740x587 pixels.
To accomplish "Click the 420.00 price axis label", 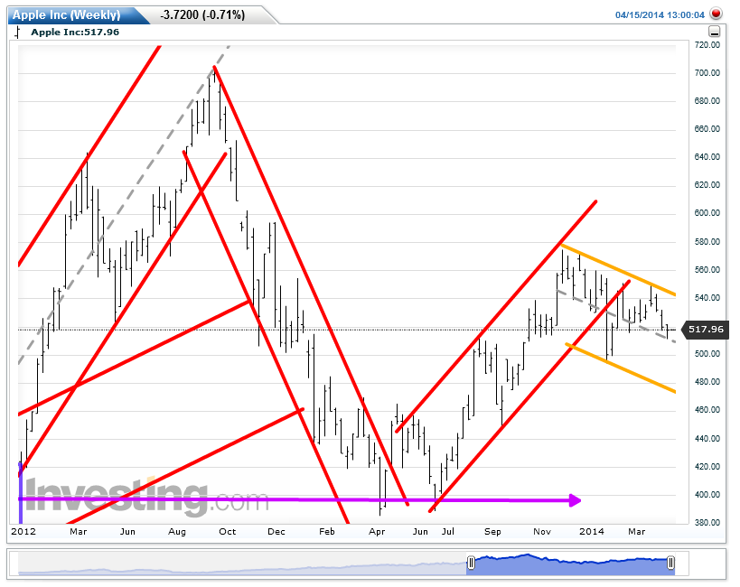I will pos(707,466).
